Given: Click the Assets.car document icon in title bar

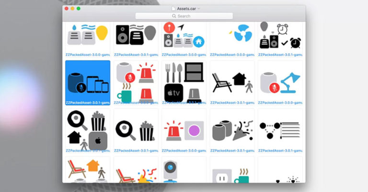Looking at the screenshot, I should pos(173,9).
